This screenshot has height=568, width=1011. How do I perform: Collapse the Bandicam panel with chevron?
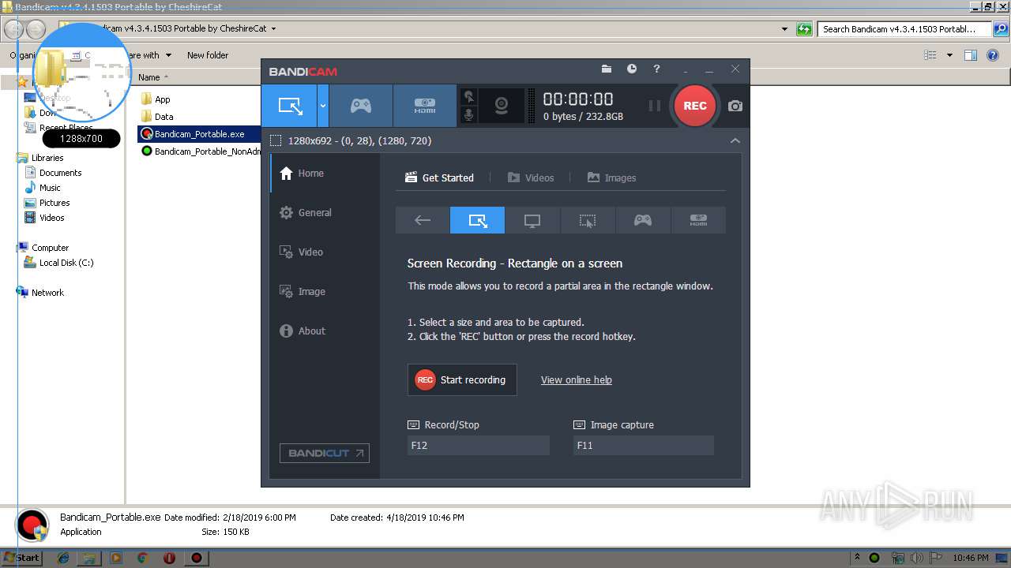pos(735,140)
